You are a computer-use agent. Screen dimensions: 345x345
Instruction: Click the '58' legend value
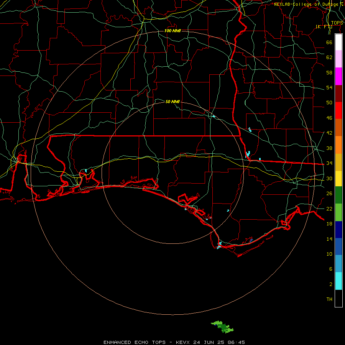(x=329, y=72)
